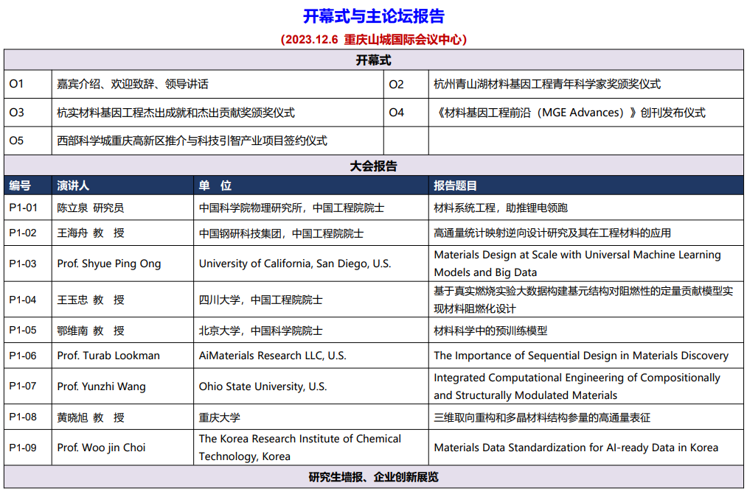Click the 开幕式 section header
This screenshot has width=747, height=491.
click(374, 60)
